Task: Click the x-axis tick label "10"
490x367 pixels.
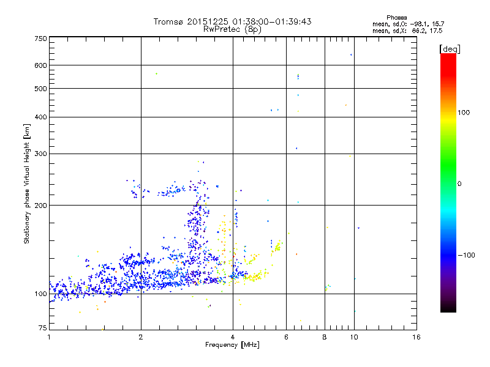Action: coord(354,337)
